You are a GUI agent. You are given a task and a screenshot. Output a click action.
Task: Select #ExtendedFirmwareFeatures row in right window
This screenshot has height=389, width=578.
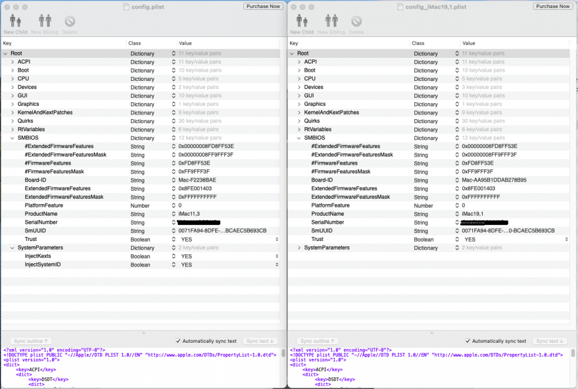click(429, 146)
